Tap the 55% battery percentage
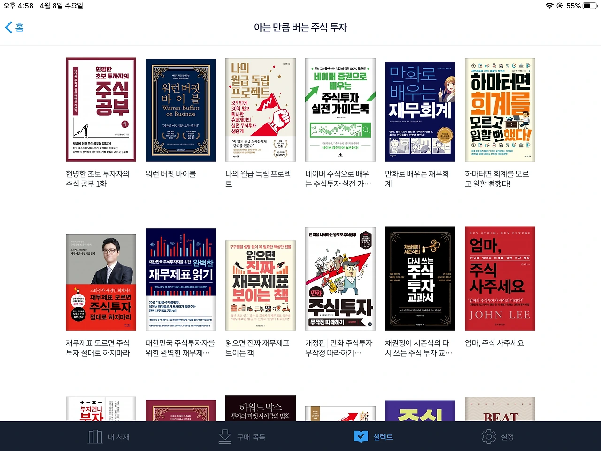Image resolution: width=601 pixels, height=451 pixels. [x=573, y=6]
